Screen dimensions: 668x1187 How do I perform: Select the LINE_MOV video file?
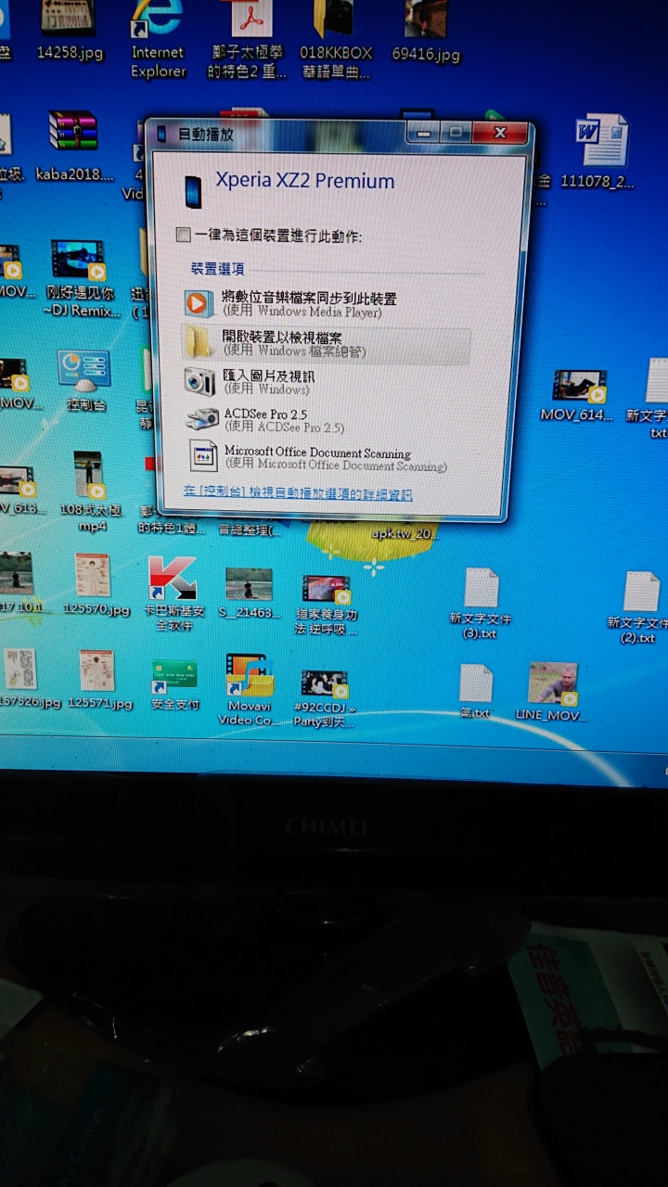click(x=552, y=692)
